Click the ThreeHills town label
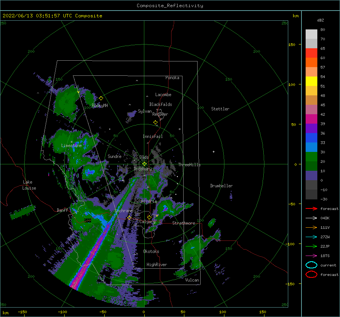The image size is (340, 317). (190, 165)
